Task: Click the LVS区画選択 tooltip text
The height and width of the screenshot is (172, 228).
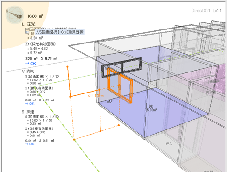Action: [x=59, y=32]
